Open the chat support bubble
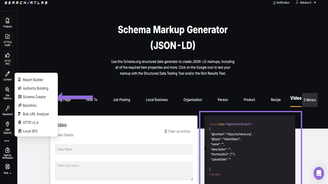 (319, 173)
